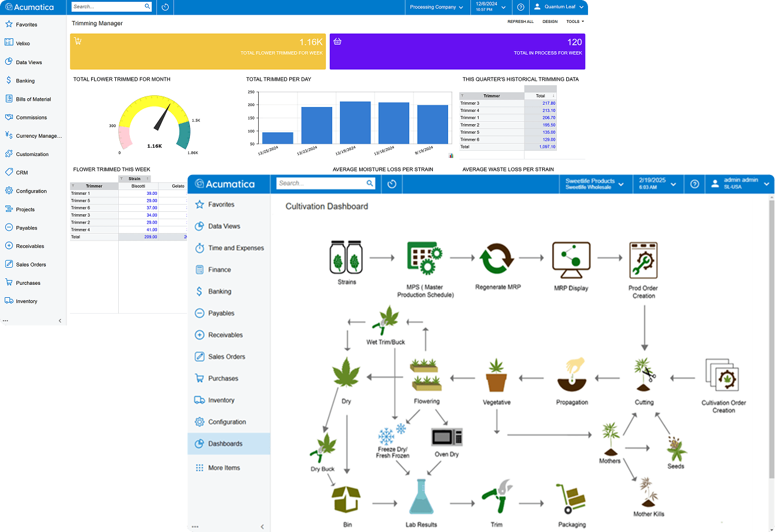
Task: Open Tools dropdown in Trimming Manager
Action: [x=575, y=22]
